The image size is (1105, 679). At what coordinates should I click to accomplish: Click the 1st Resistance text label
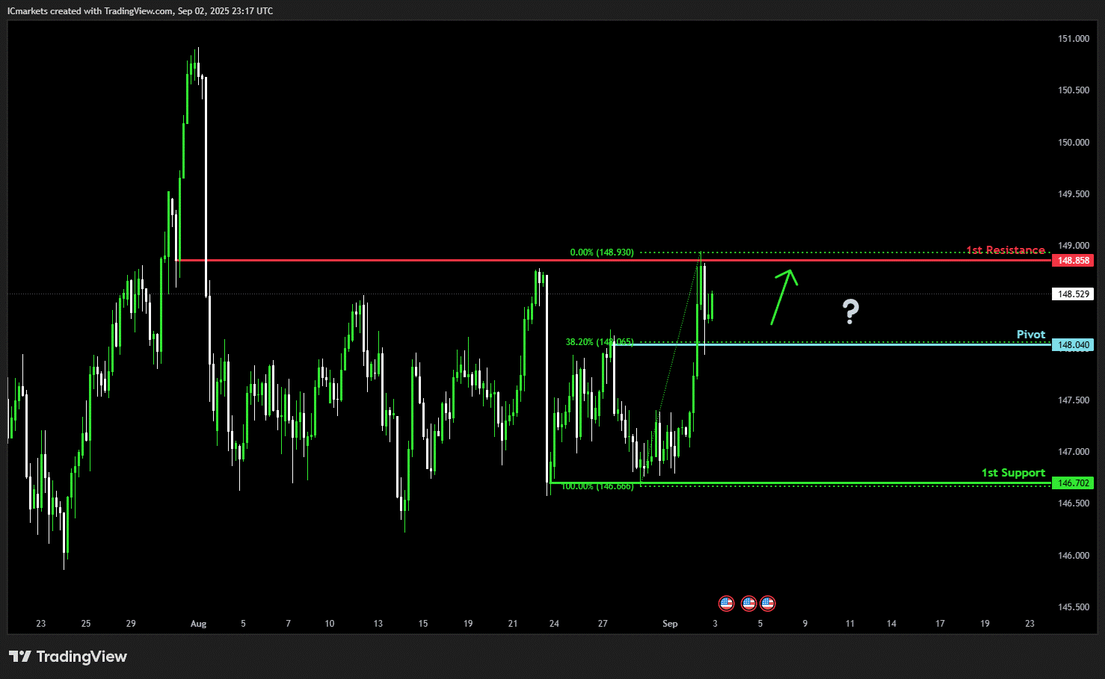(x=1006, y=250)
